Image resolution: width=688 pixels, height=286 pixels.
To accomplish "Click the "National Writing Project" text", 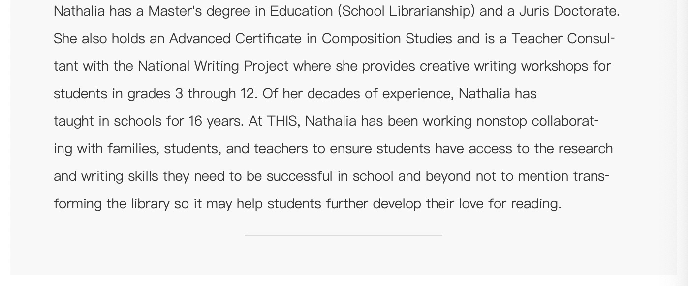I will click(x=214, y=66).
